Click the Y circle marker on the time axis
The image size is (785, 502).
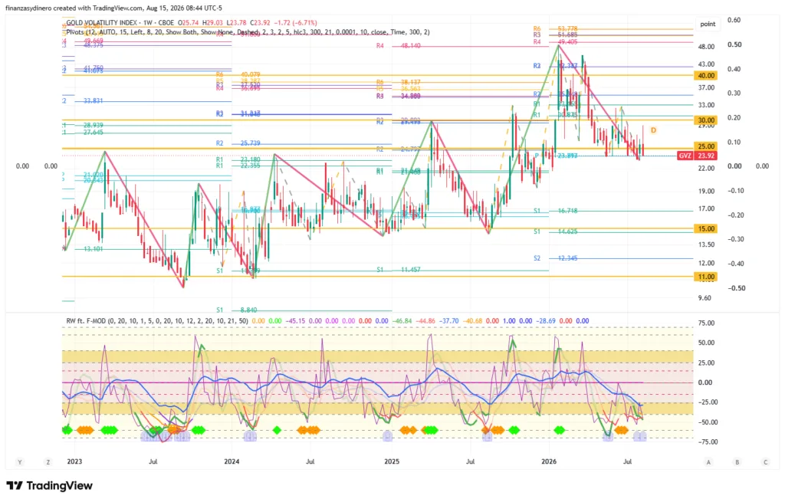pyautogui.click(x=19, y=462)
